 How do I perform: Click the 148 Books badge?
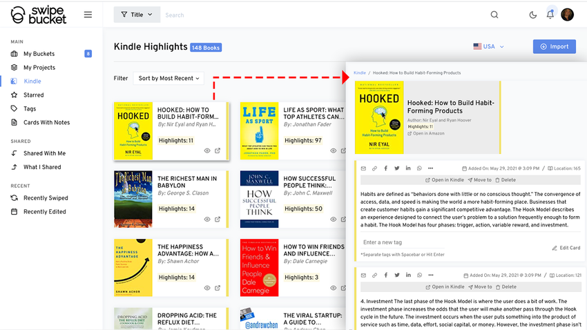(x=206, y=48)
